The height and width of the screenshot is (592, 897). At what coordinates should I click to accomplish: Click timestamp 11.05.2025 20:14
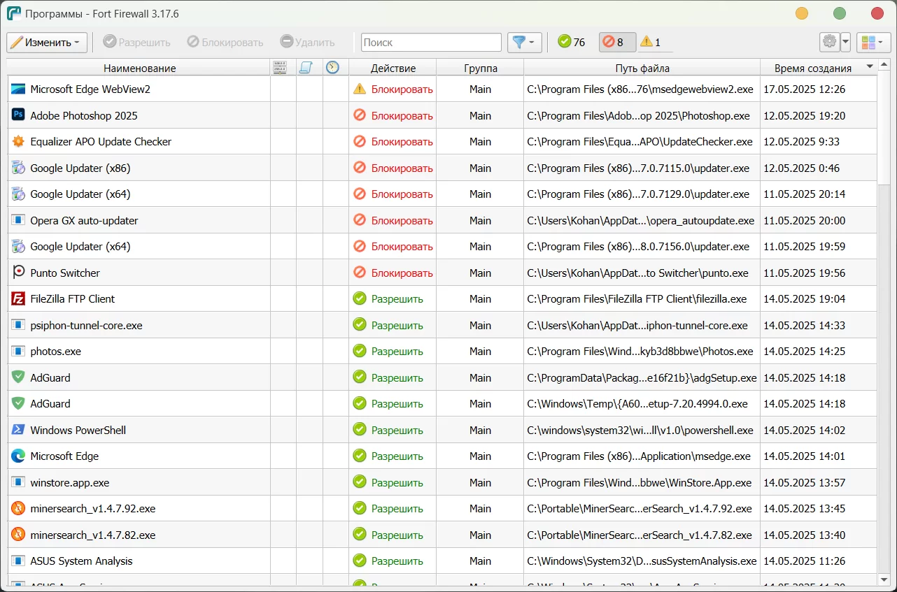805,194
